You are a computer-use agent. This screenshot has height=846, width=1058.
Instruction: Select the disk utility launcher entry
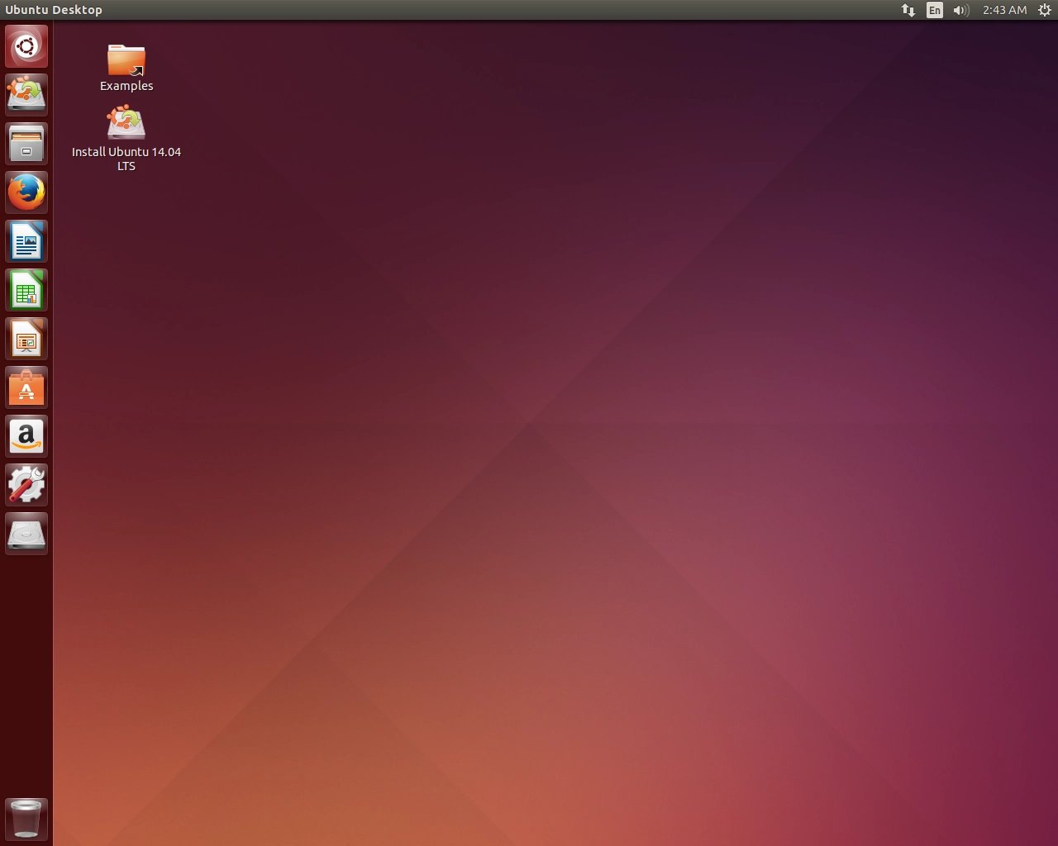coord(26,534)
